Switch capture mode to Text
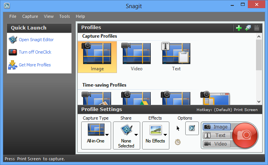The width and height of the screenshot is (268, 165). coord(217,135)
